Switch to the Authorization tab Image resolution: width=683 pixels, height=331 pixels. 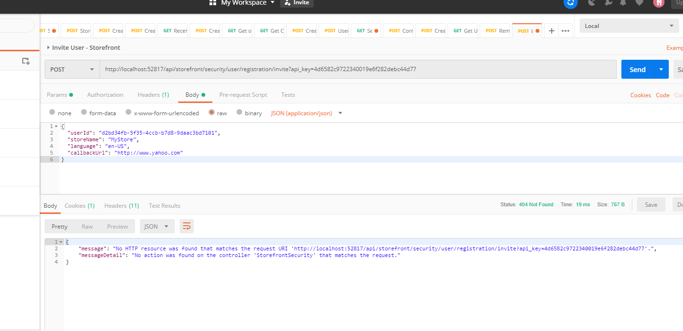[x=105, y=95]
